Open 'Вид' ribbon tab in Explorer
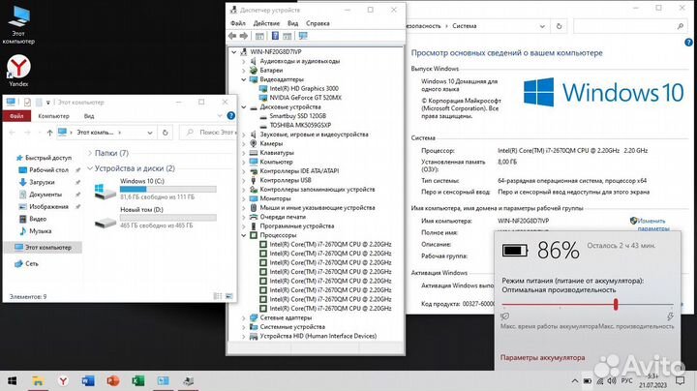Viewport: 697px width, 391px height. click(89, 116)
